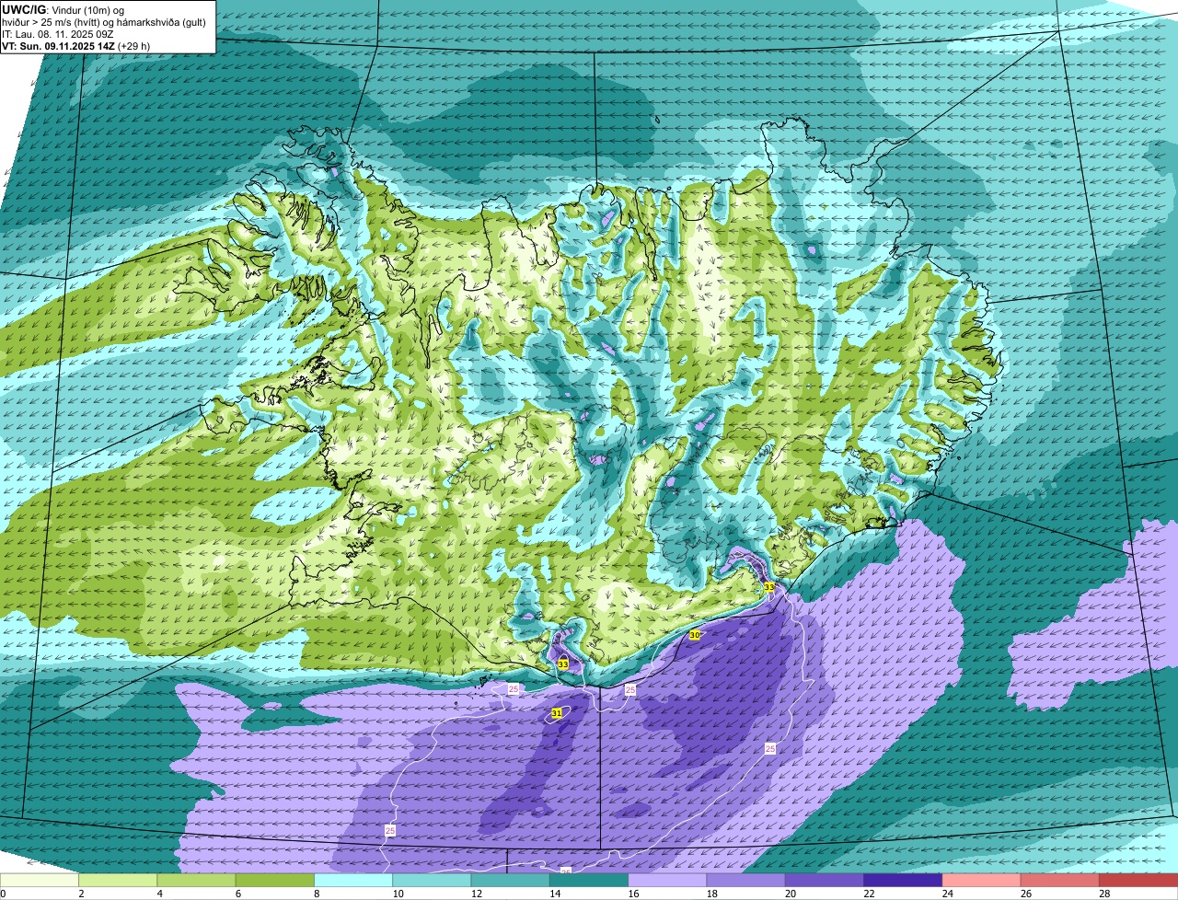Pick the green 4–6 m/s legend swatch
This screenshot has width=1178, height=900.
(x=196, y=880)
